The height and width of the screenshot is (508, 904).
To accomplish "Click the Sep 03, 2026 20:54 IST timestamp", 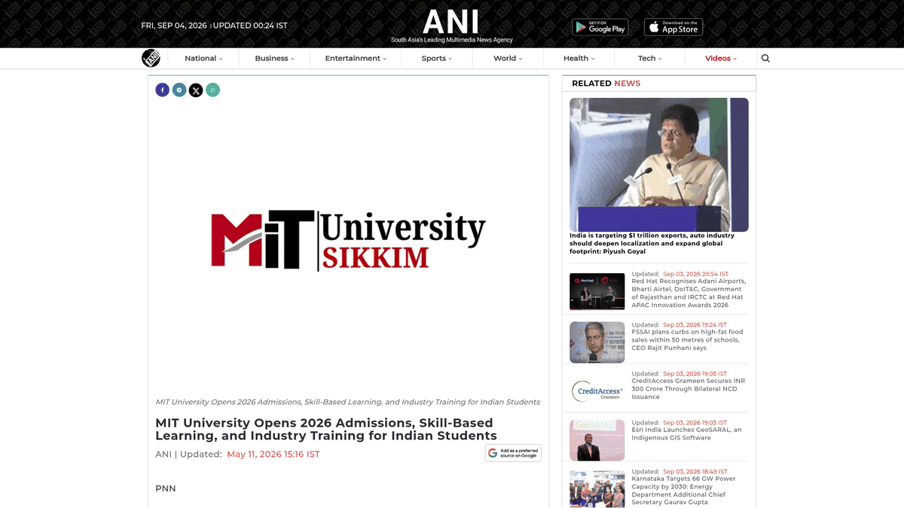I will (695, 274).
